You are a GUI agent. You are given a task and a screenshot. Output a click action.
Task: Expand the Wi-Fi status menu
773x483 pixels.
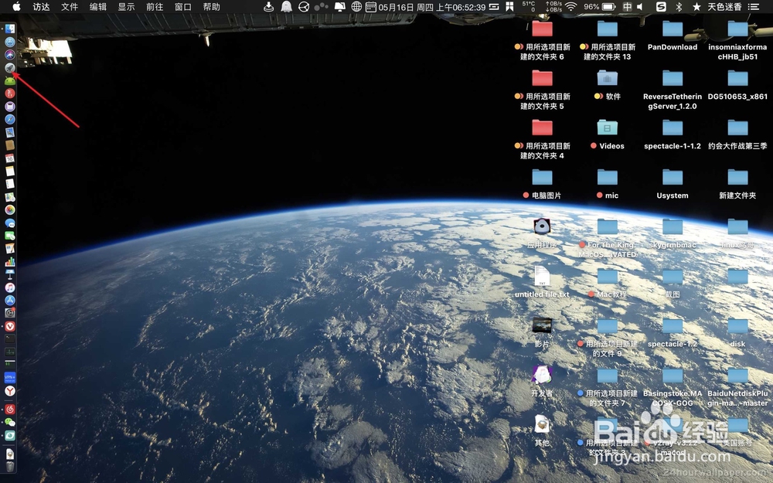569,8
